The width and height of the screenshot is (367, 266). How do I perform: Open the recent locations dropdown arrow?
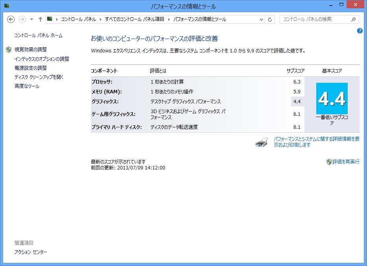[x=31, y=19]
